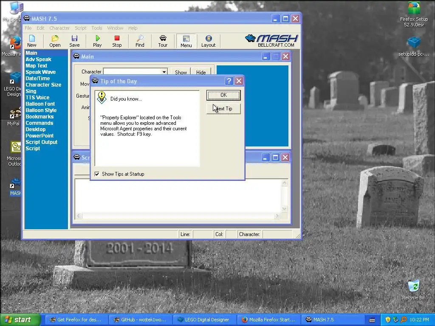Screen dimensions: 435x326
Task: Select the Recycle Bin desktop icon
Action: tap(414, 290)
